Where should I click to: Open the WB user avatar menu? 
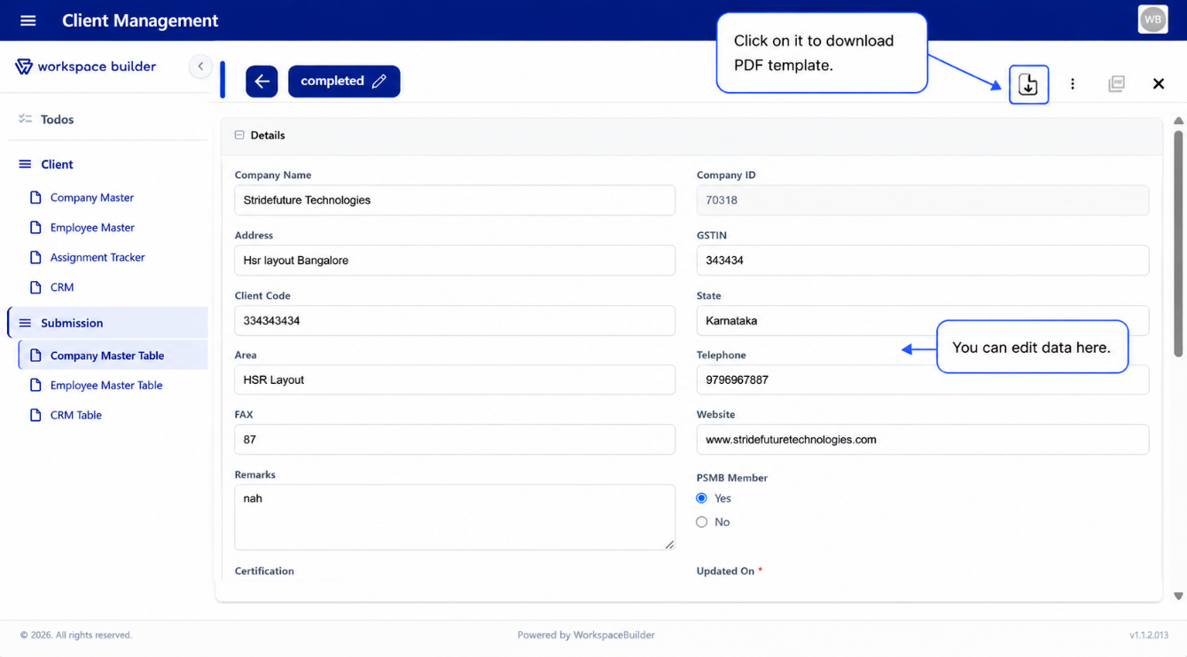click(x=1152, y=20)
